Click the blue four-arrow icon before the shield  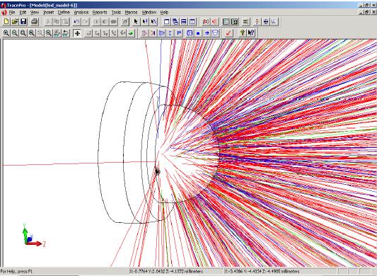point(207,33)
